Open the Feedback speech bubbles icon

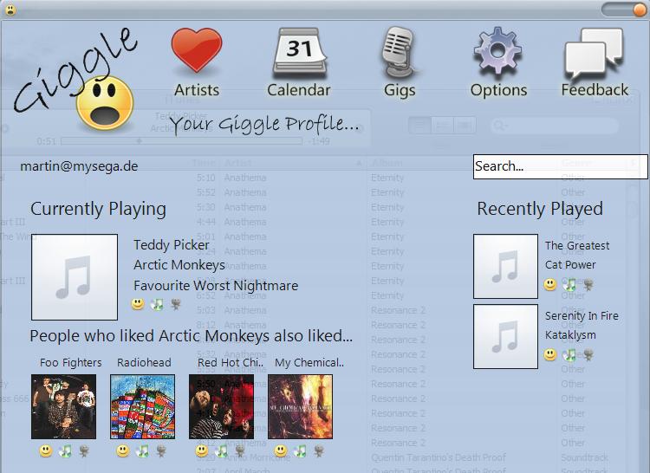[594, 54]
